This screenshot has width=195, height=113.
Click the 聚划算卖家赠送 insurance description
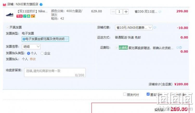click(x=151, y=48)
